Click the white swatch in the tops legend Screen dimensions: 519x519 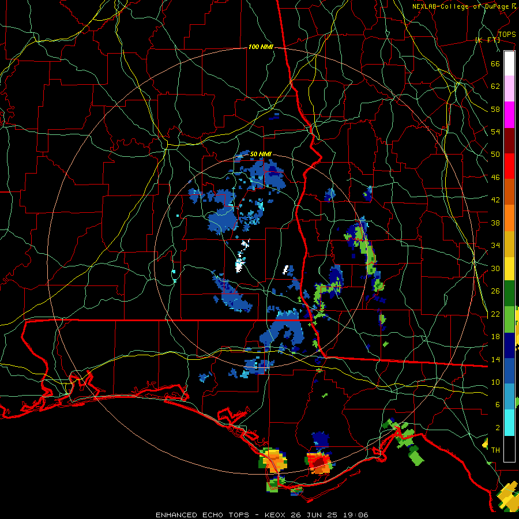pyautogui.click(x=509, y=63)
